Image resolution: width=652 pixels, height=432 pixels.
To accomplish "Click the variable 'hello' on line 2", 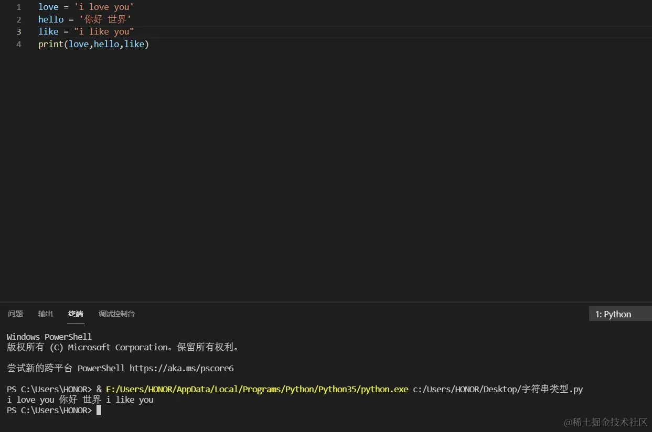I will tap(50, 19).
